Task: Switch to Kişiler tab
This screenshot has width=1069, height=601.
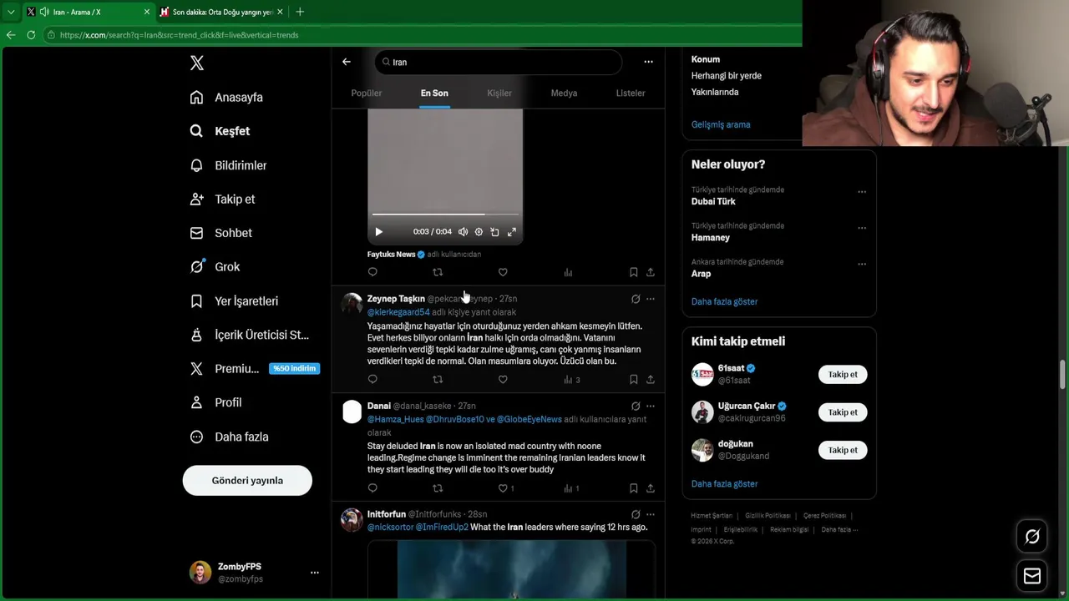Action: coord(499,93)
